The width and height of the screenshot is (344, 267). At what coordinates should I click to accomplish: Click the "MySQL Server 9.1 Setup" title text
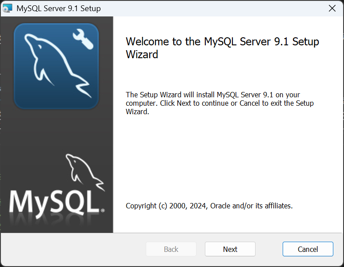59,8
